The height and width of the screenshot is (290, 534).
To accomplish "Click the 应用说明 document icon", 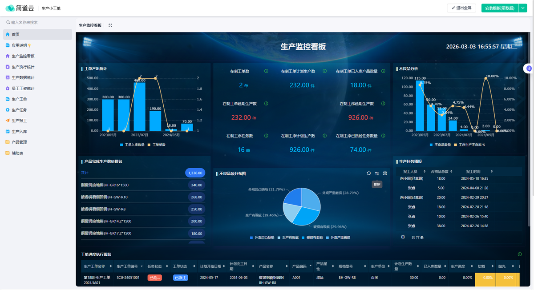I will (x=8, y=45).
